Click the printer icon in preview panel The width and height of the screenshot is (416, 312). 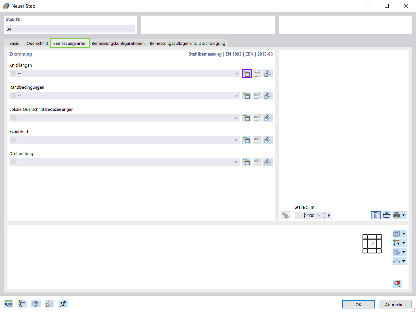coord(396,215)
